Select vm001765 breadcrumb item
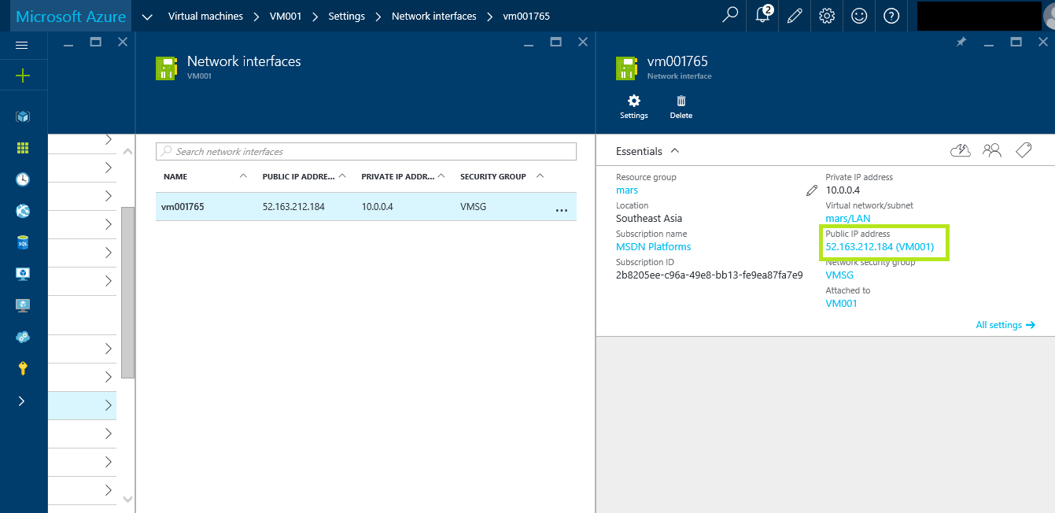Image resolution: width=1055 pixels, height=513 pixels. click(x=526, y=16)
